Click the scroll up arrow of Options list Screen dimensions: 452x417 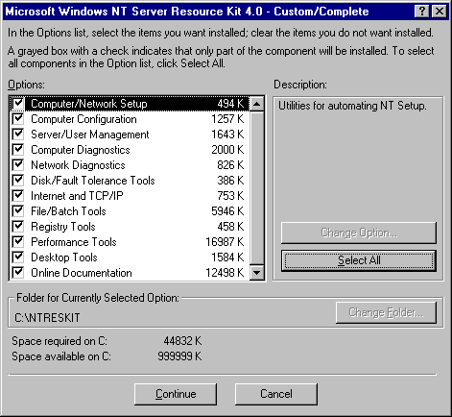(256, 104)
